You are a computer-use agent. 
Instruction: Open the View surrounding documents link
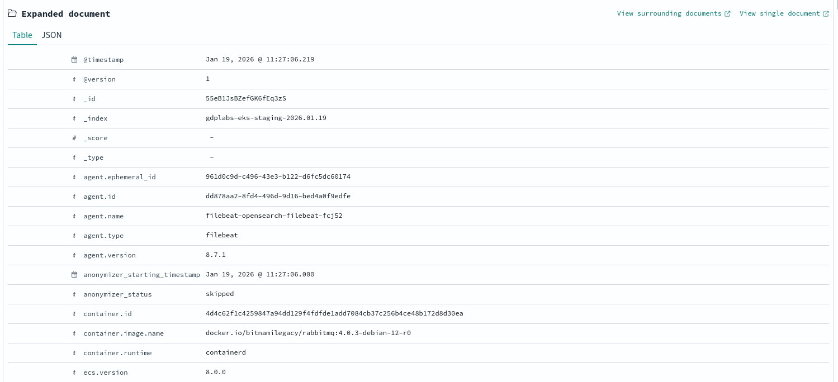coord(669,13)
